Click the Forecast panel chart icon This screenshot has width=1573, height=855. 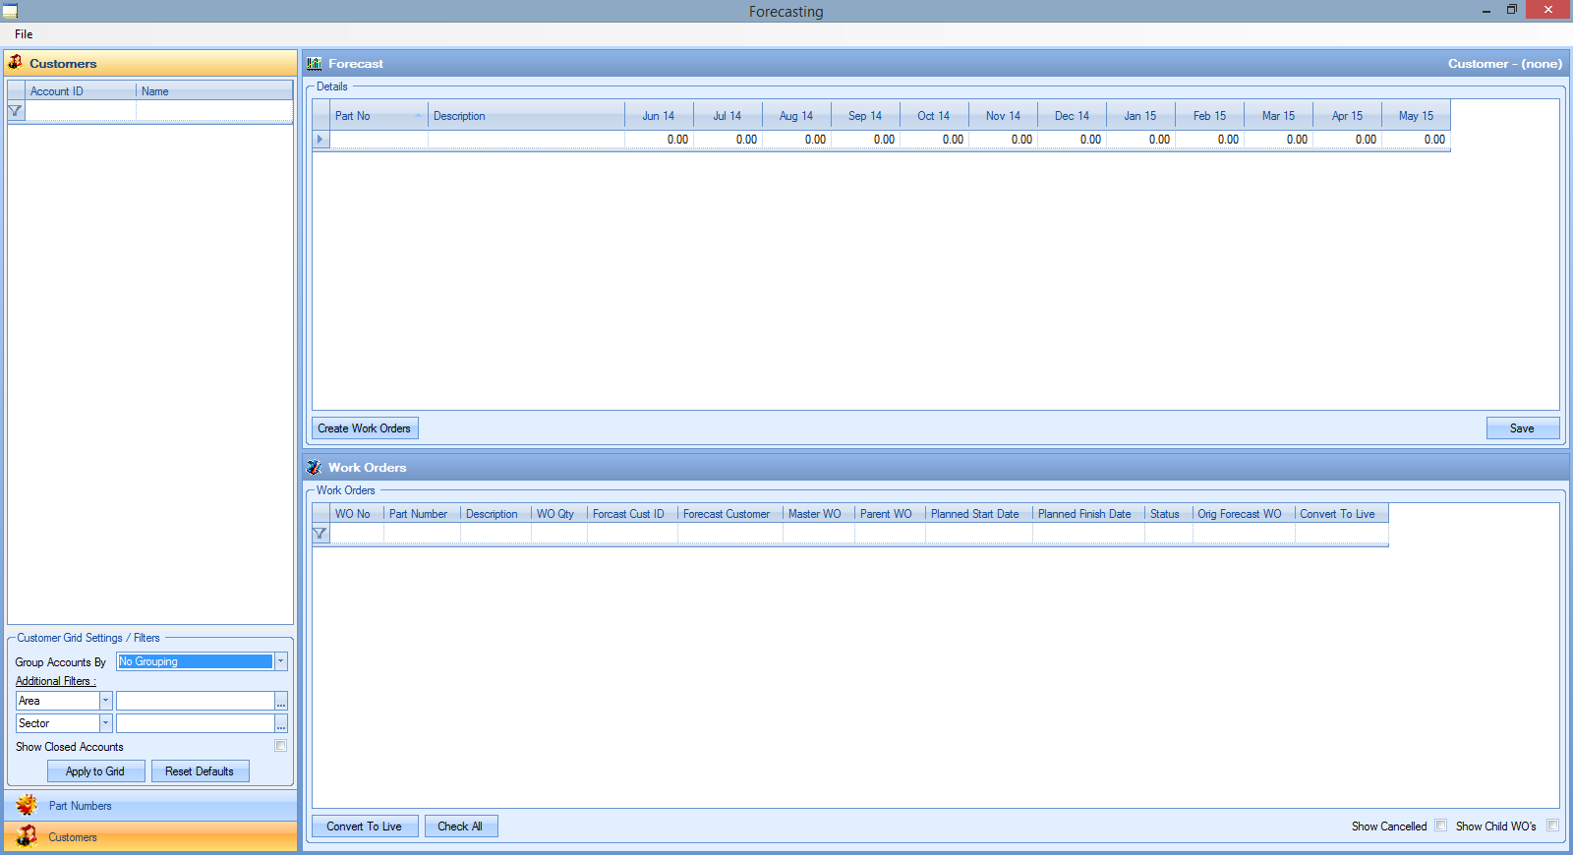315,64
